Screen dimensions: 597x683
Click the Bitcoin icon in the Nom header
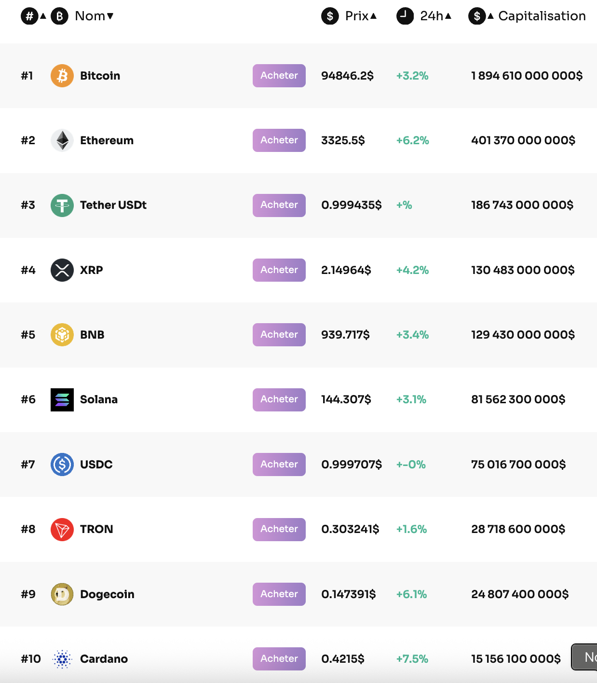point(59,16)
